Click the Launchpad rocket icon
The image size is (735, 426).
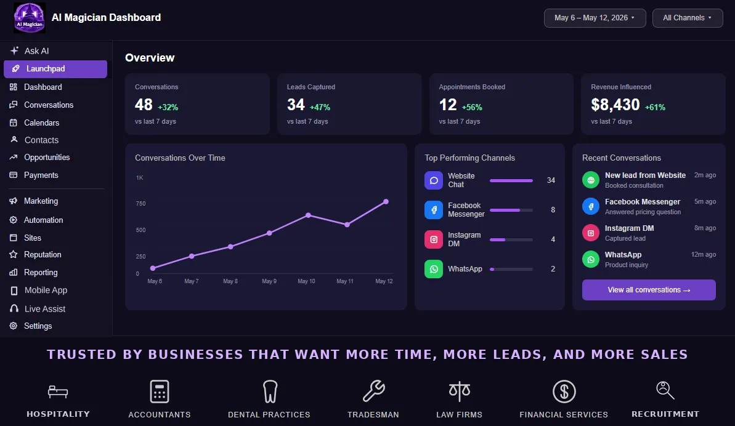(16, 69)
